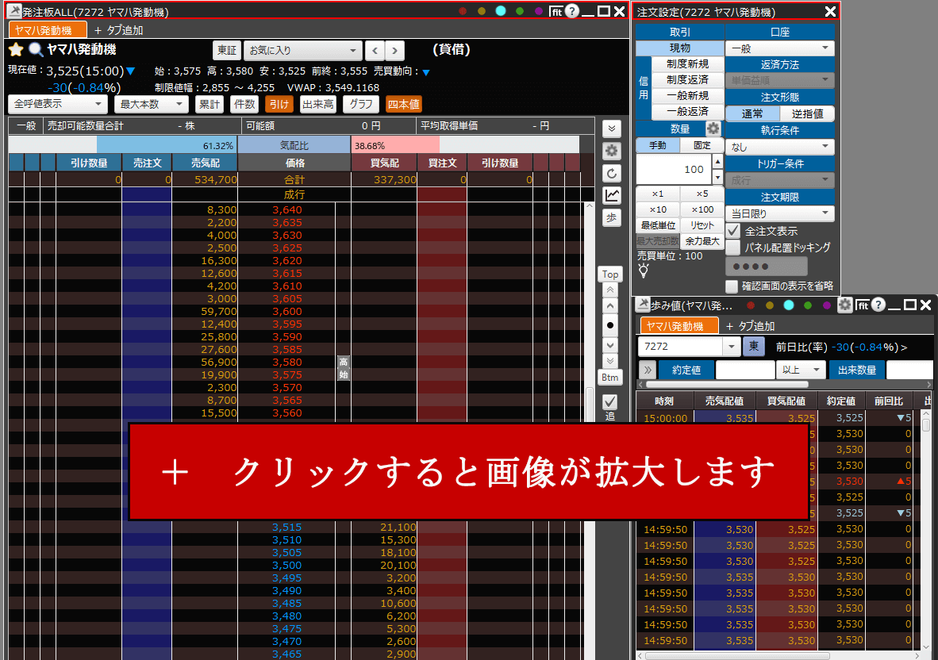Click the double down arrow page scroll icon

click(x=610, y=361)
